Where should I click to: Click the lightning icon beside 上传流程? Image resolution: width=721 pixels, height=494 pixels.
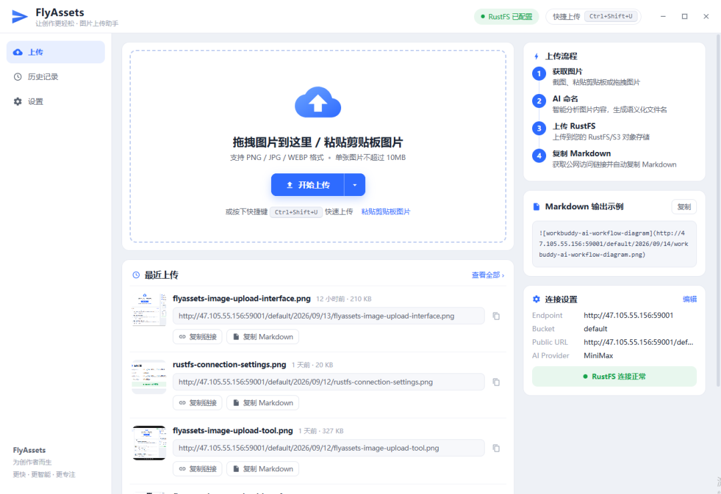536,57
